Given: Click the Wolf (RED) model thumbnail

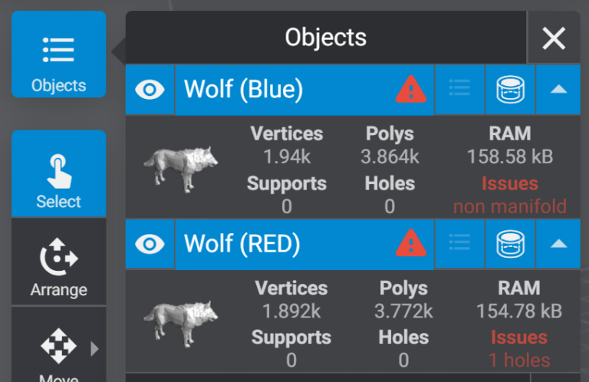Looking at the screenshot, I should coord(181,321).
